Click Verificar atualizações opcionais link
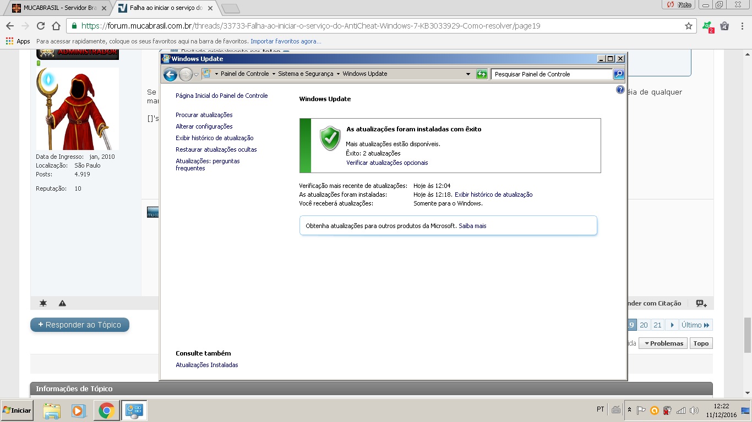 click(387, 163)
